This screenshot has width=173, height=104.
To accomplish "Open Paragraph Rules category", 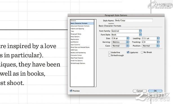I will pyautogui.click(x=76, y=34).
